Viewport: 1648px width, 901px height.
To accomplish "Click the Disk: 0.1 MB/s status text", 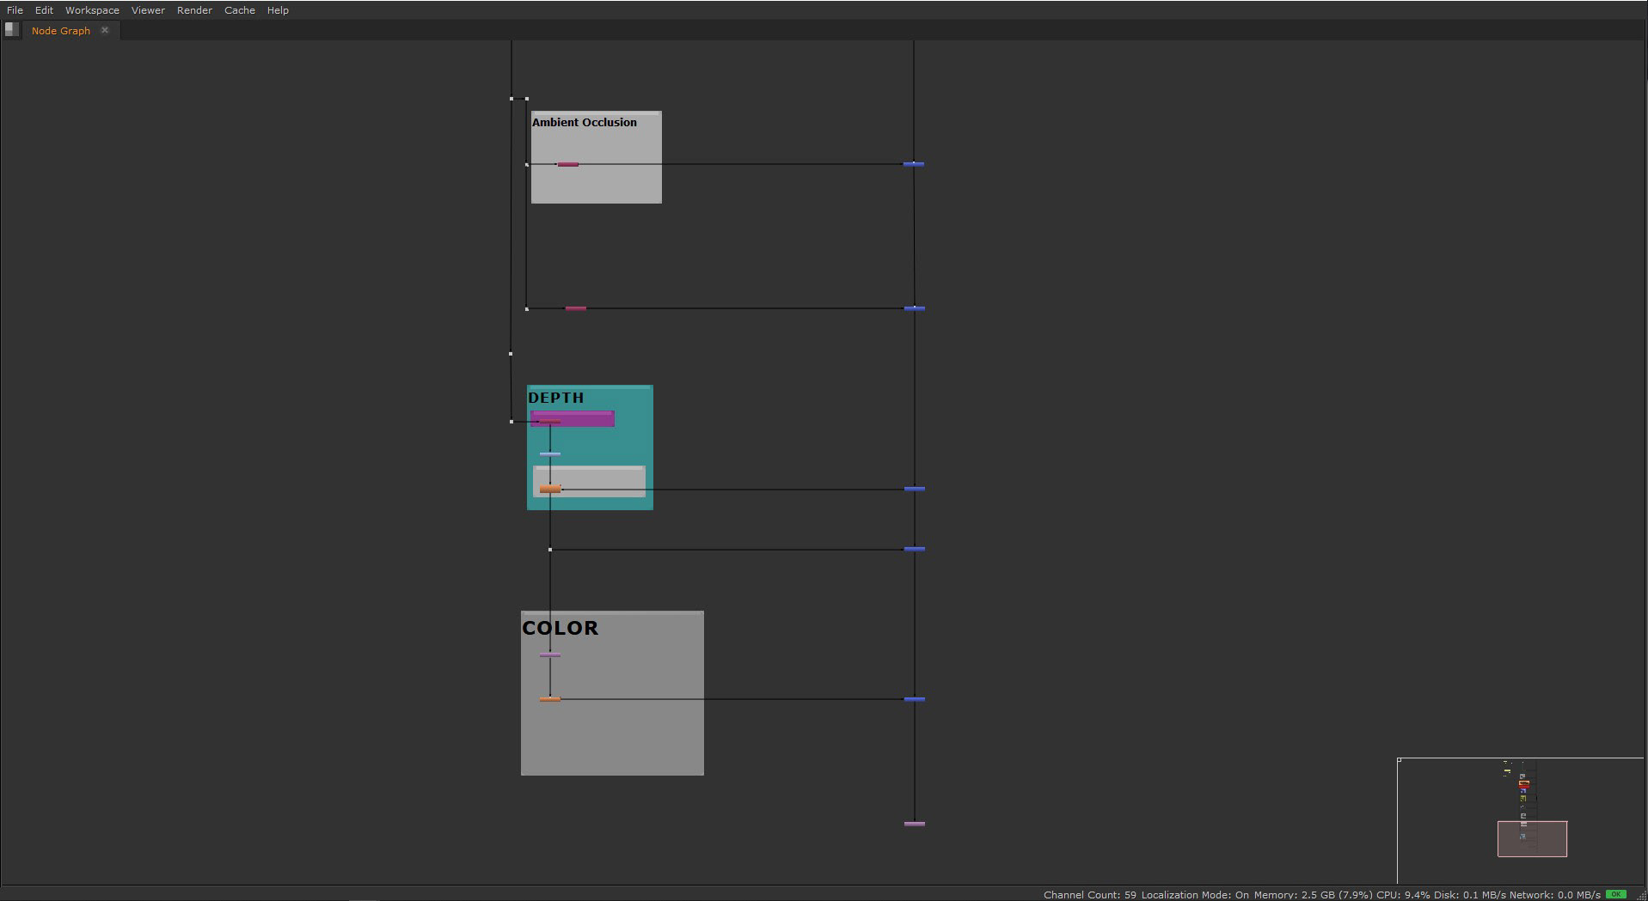I will pos(1469,895).
